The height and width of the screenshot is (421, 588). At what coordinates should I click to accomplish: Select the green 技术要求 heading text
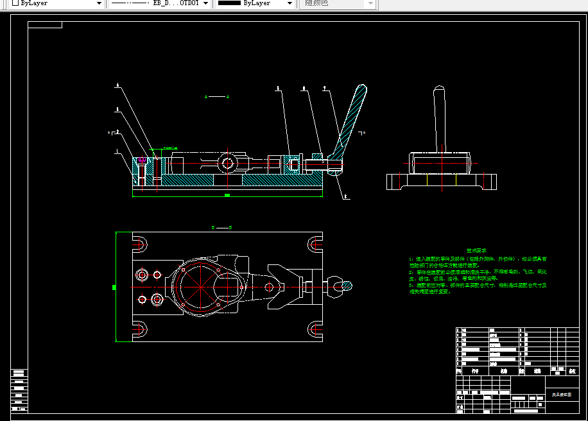pyautogui.click(x=476, y=251)
